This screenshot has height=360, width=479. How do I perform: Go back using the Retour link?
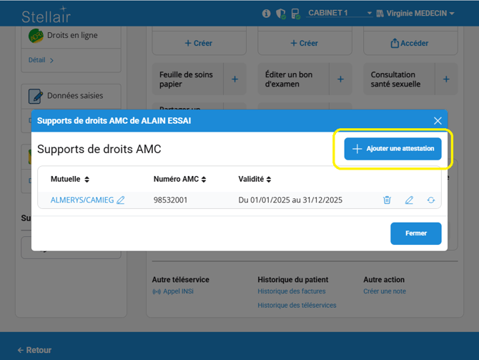[34, 350]
